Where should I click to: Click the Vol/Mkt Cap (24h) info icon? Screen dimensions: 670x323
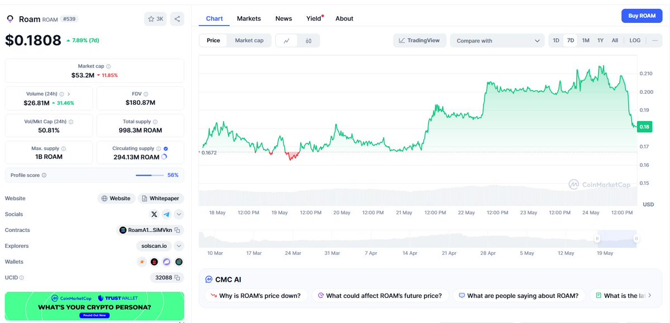71,122
